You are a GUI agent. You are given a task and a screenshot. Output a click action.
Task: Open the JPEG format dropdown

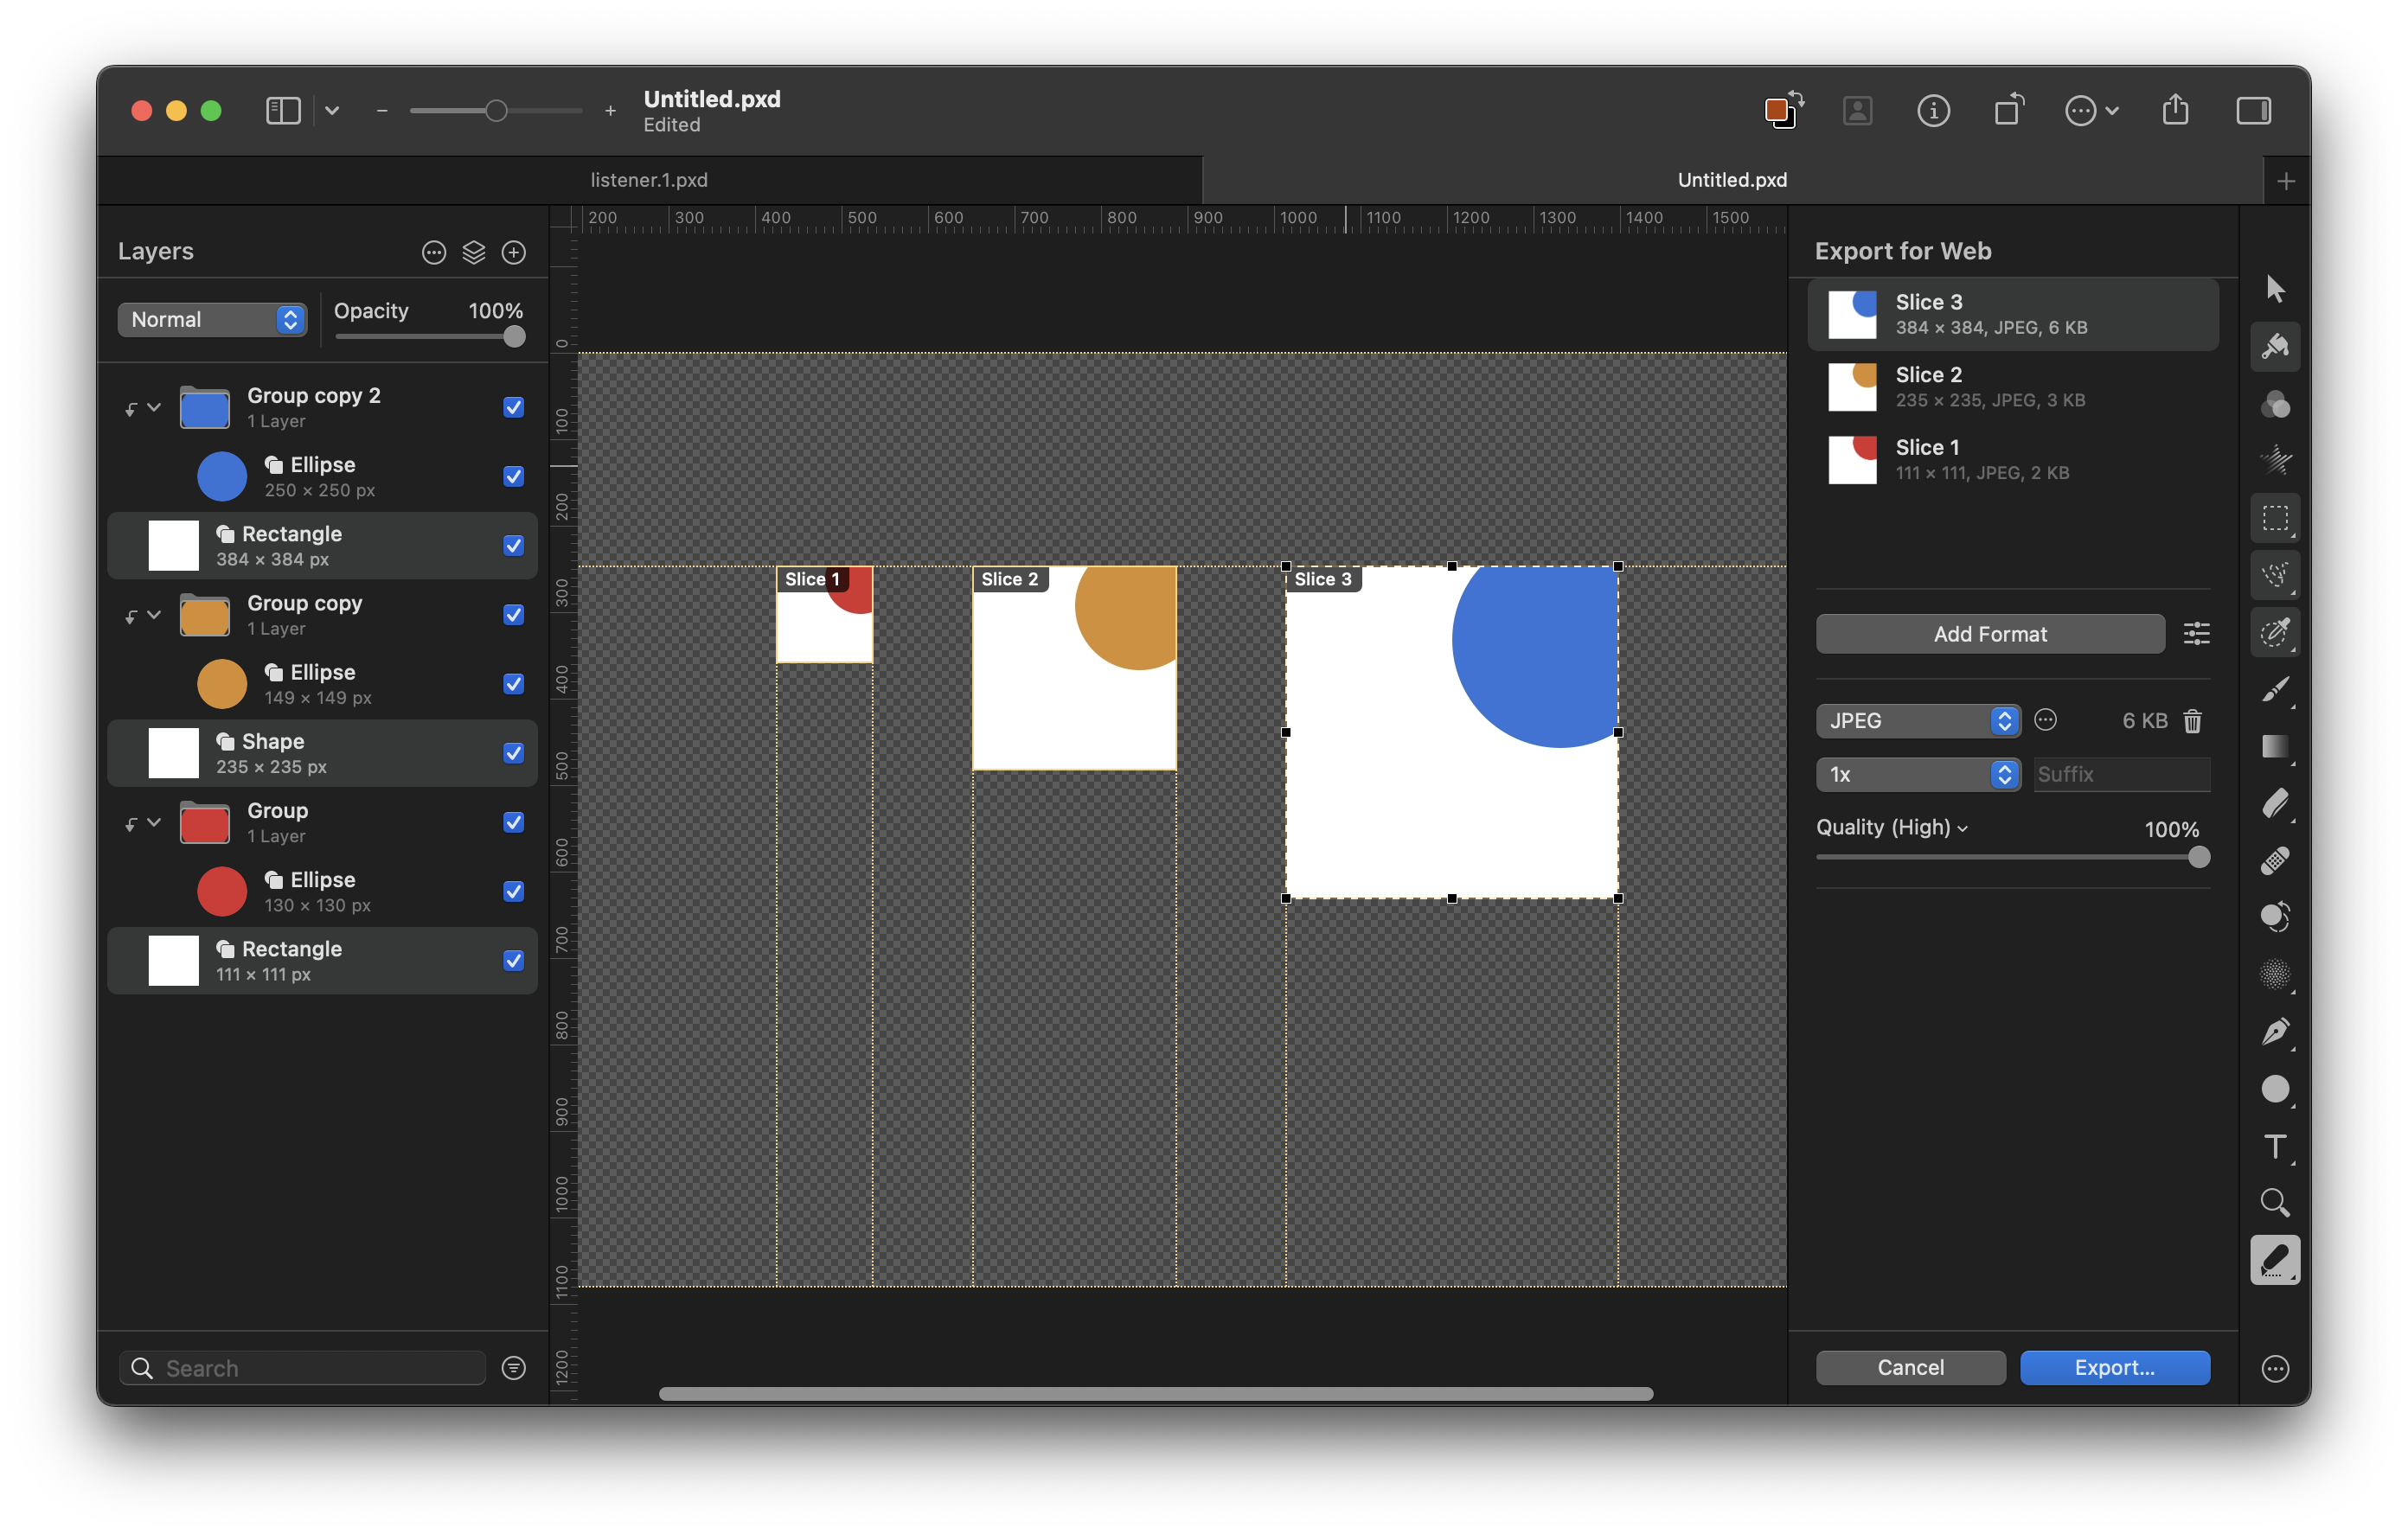(1917, 721)
